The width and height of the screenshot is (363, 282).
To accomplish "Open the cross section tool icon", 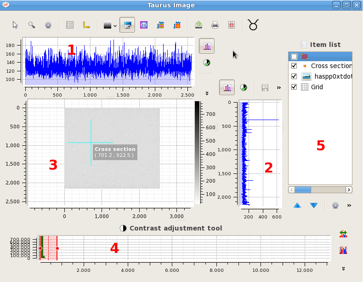I will click(160, 25).
